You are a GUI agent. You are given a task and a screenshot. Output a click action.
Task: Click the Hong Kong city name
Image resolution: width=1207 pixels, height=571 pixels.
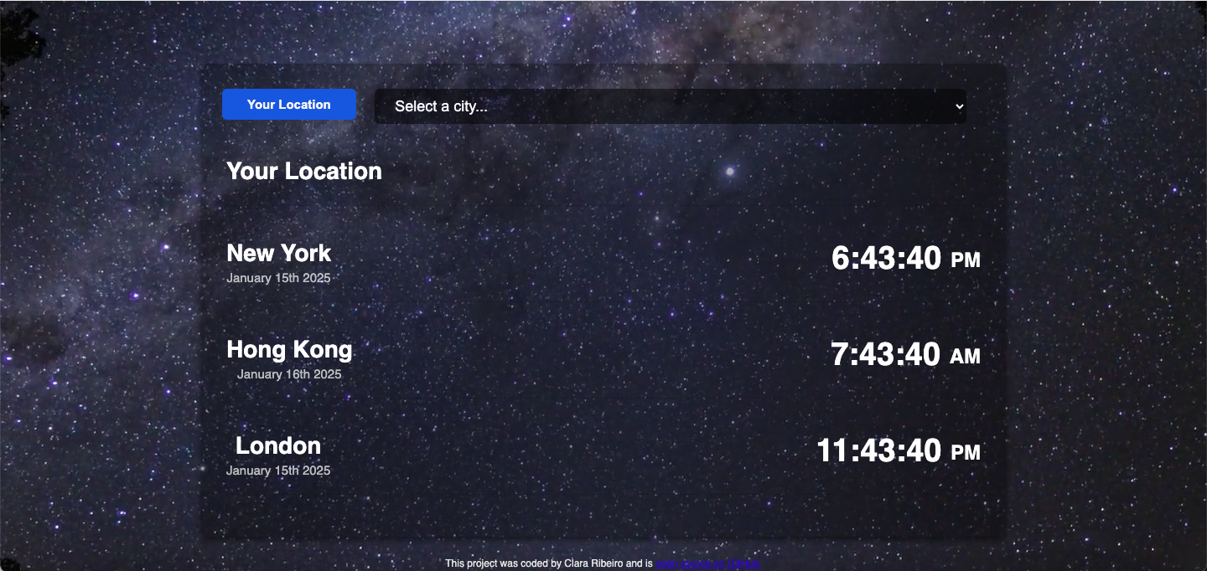tap(289, 349)
